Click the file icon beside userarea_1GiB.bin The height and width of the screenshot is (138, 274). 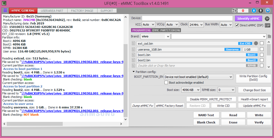[x=134, y=49]
